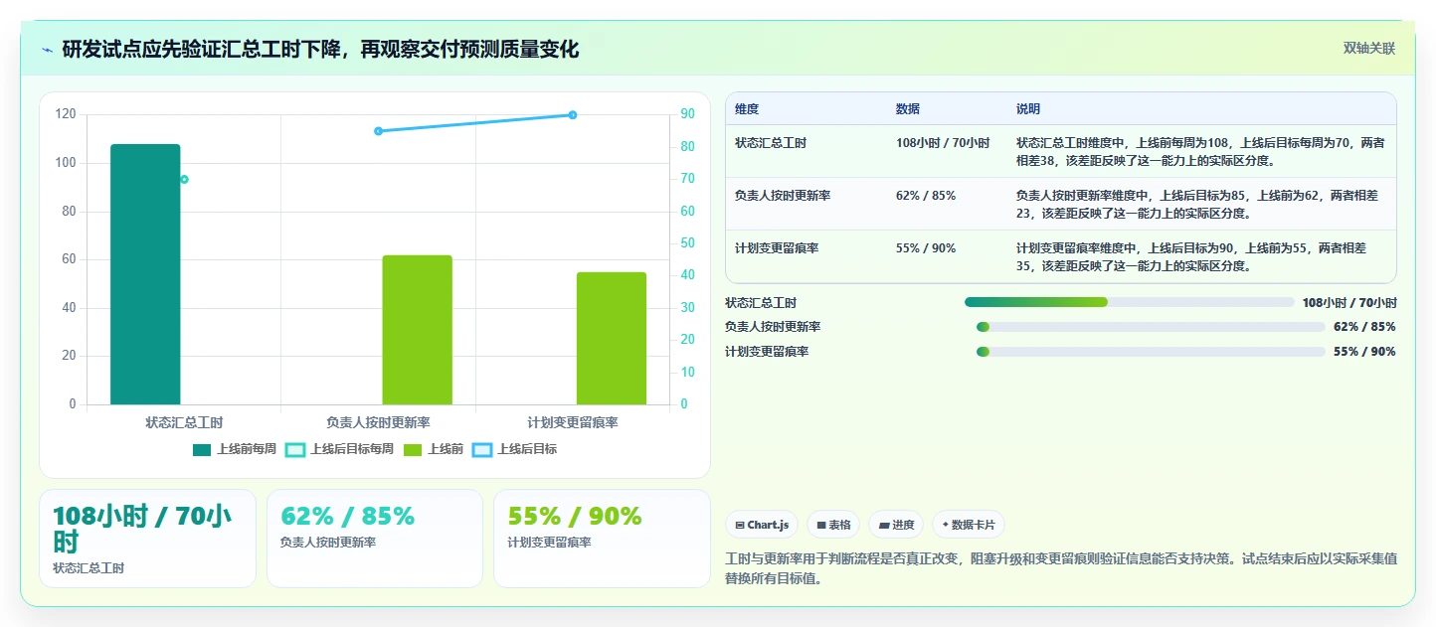The image size is (1436, 627).
Task: Click the 表格 tag chip
Action: [x=833, y=525]
